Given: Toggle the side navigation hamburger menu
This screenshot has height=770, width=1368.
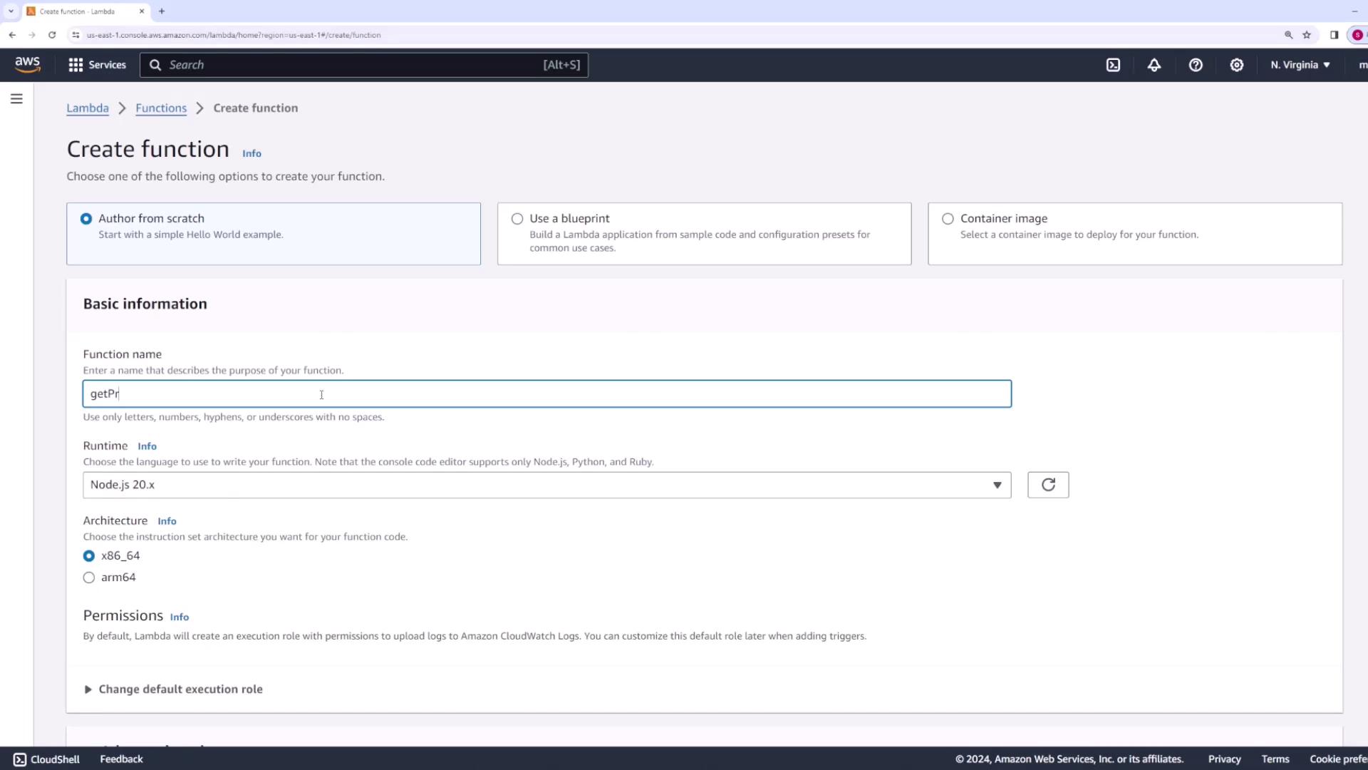Looking at the screenshot, I should point(16,99).
